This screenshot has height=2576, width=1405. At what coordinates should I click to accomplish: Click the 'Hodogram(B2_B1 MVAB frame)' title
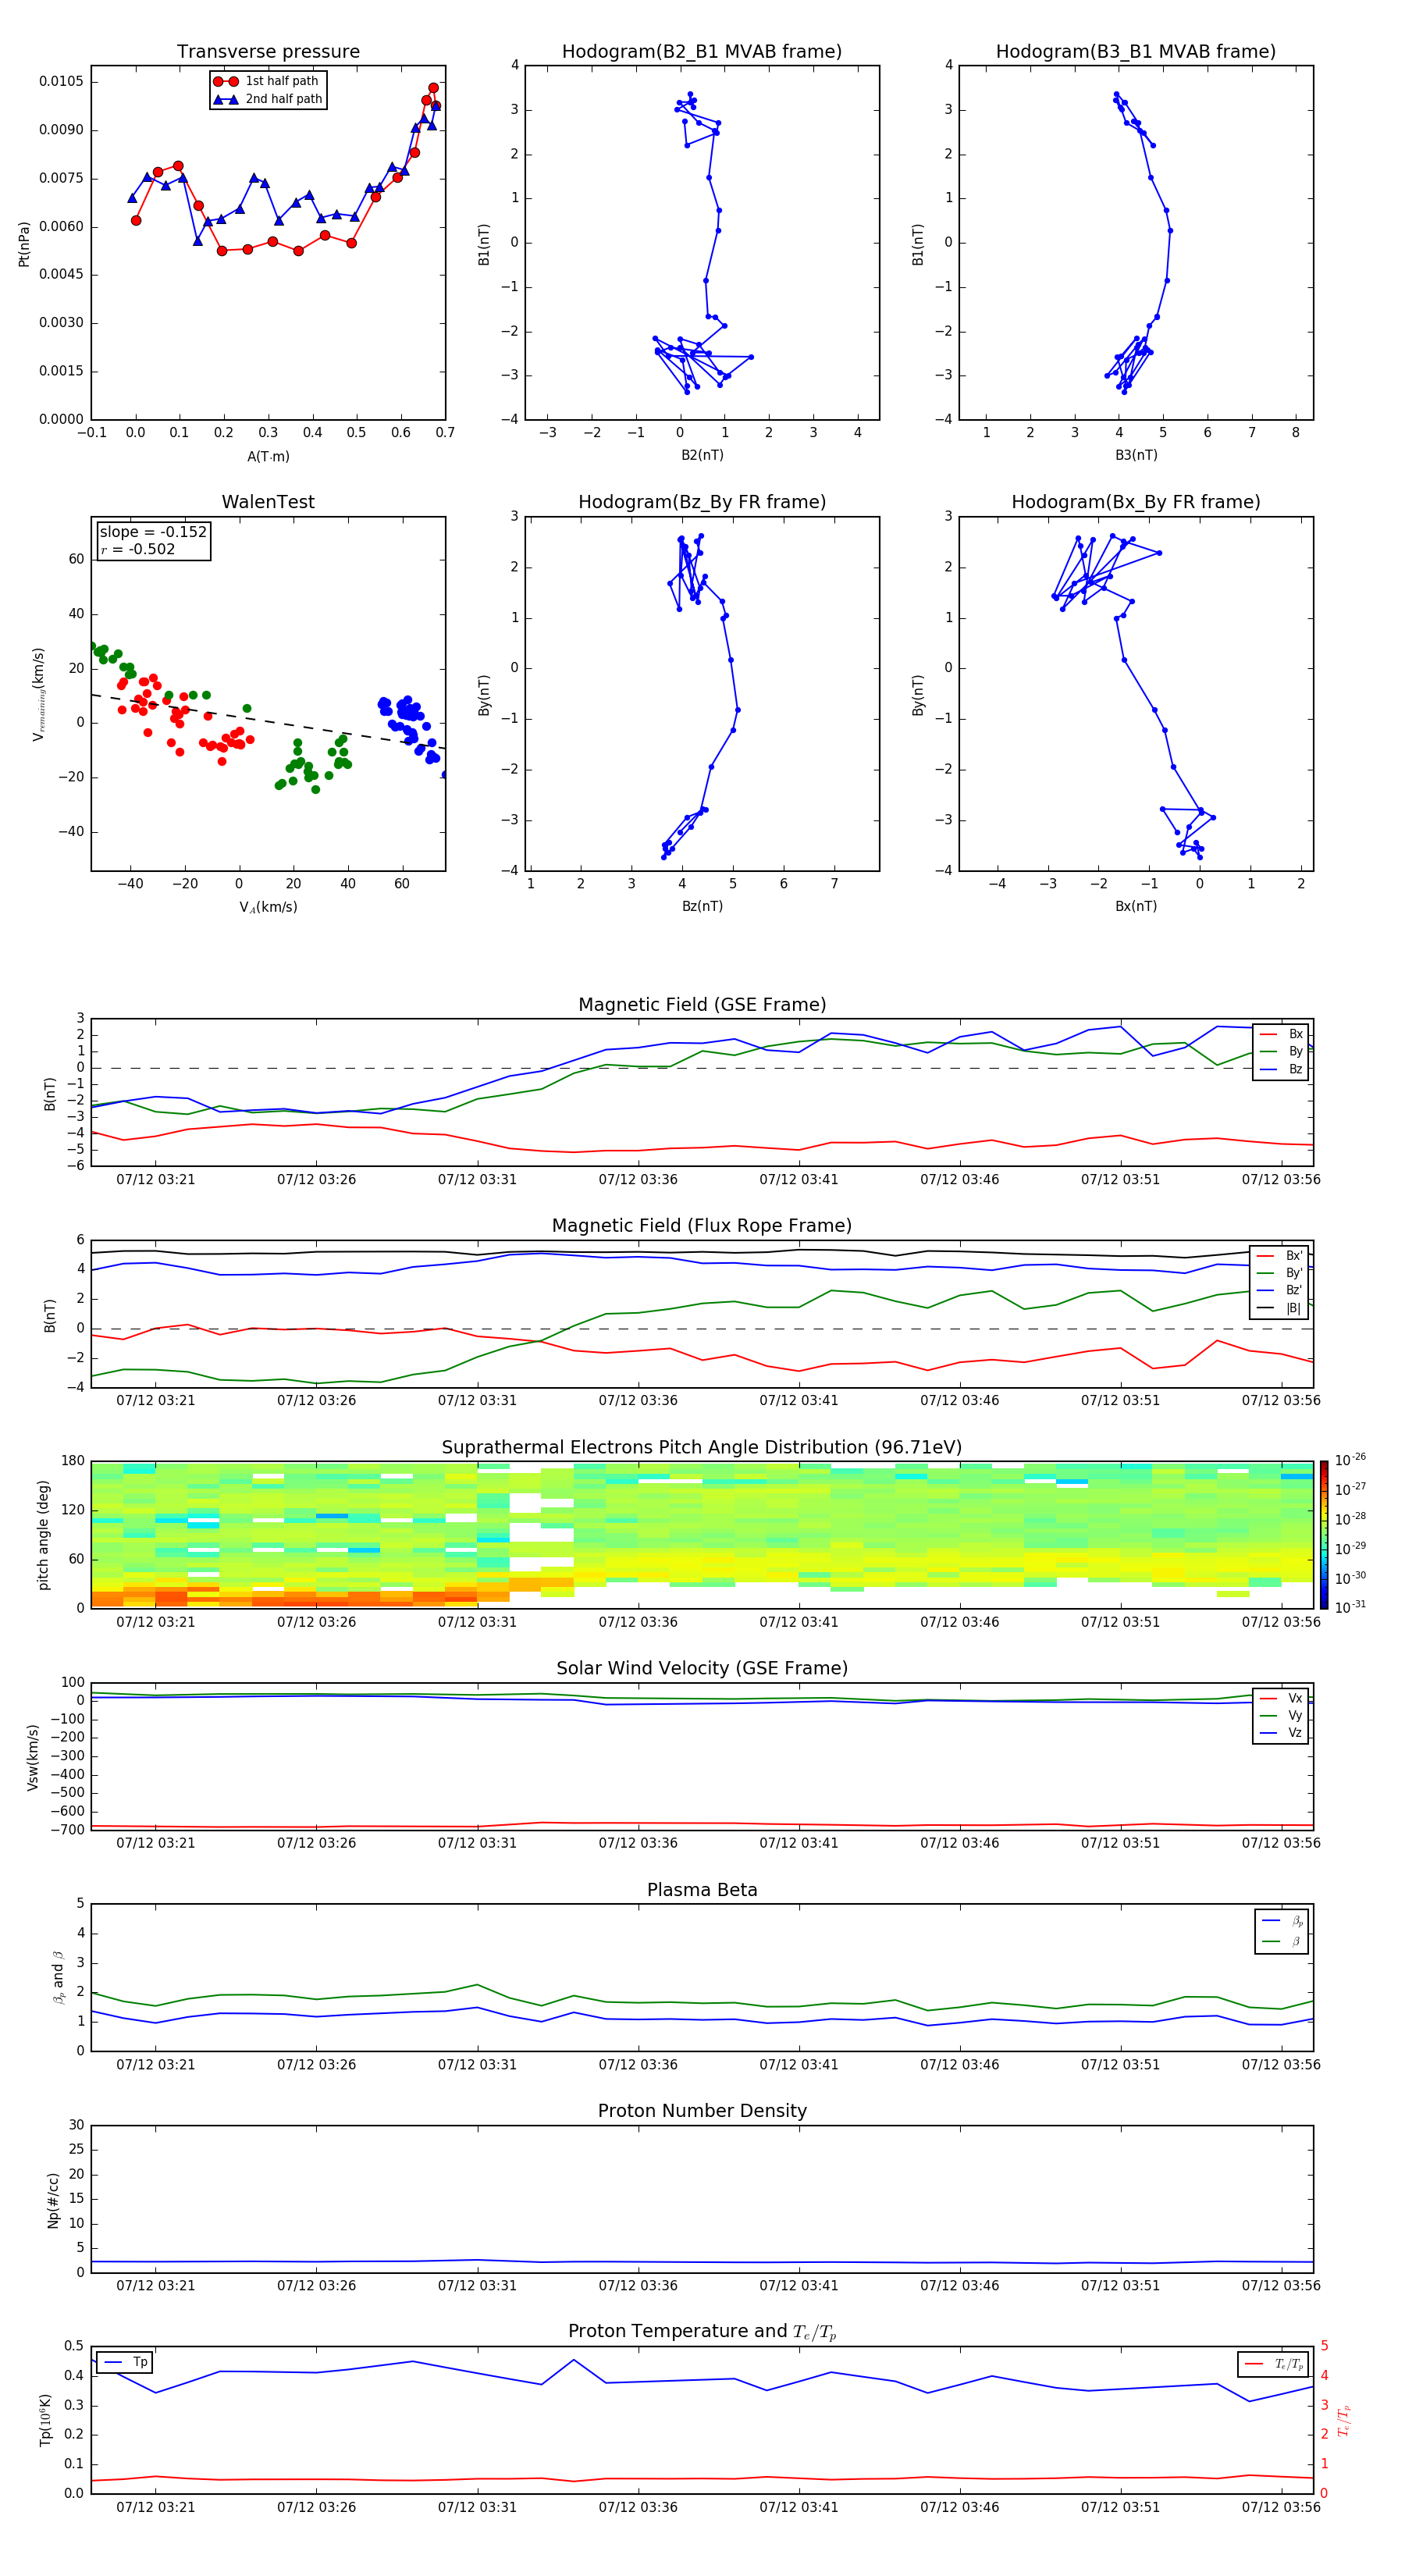702,51
